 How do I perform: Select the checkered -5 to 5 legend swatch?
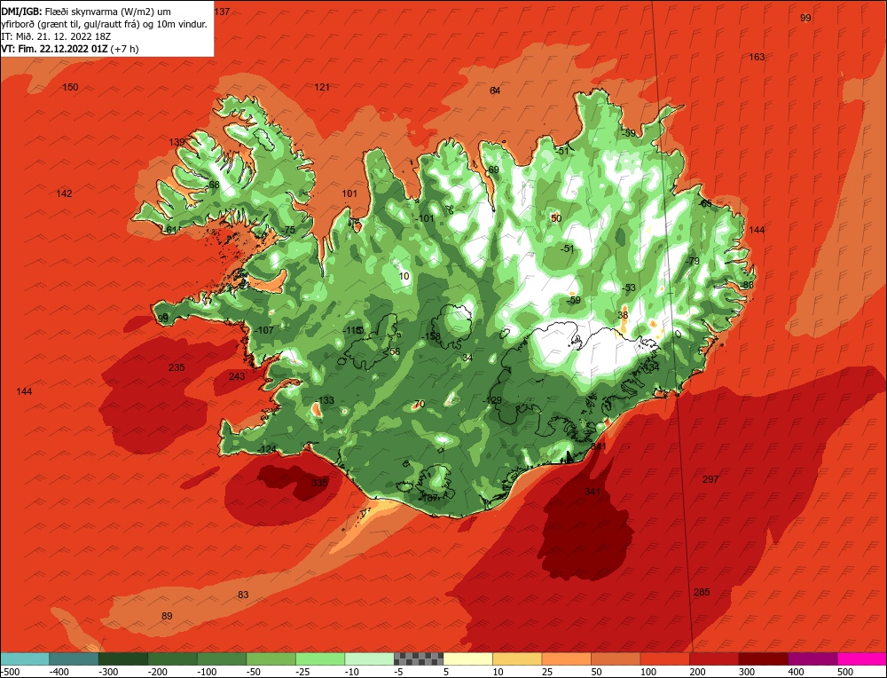[419, 658]
